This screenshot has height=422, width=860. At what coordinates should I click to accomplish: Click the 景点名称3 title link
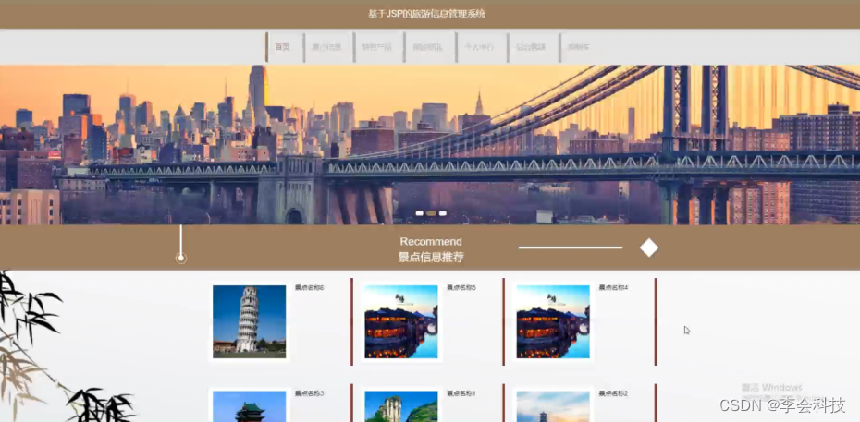coord(310,393)
